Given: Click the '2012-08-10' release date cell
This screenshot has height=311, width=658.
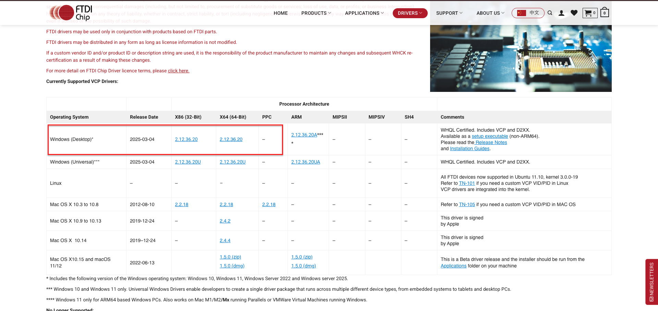Looking at the screenshot, I should pos(142,204).
